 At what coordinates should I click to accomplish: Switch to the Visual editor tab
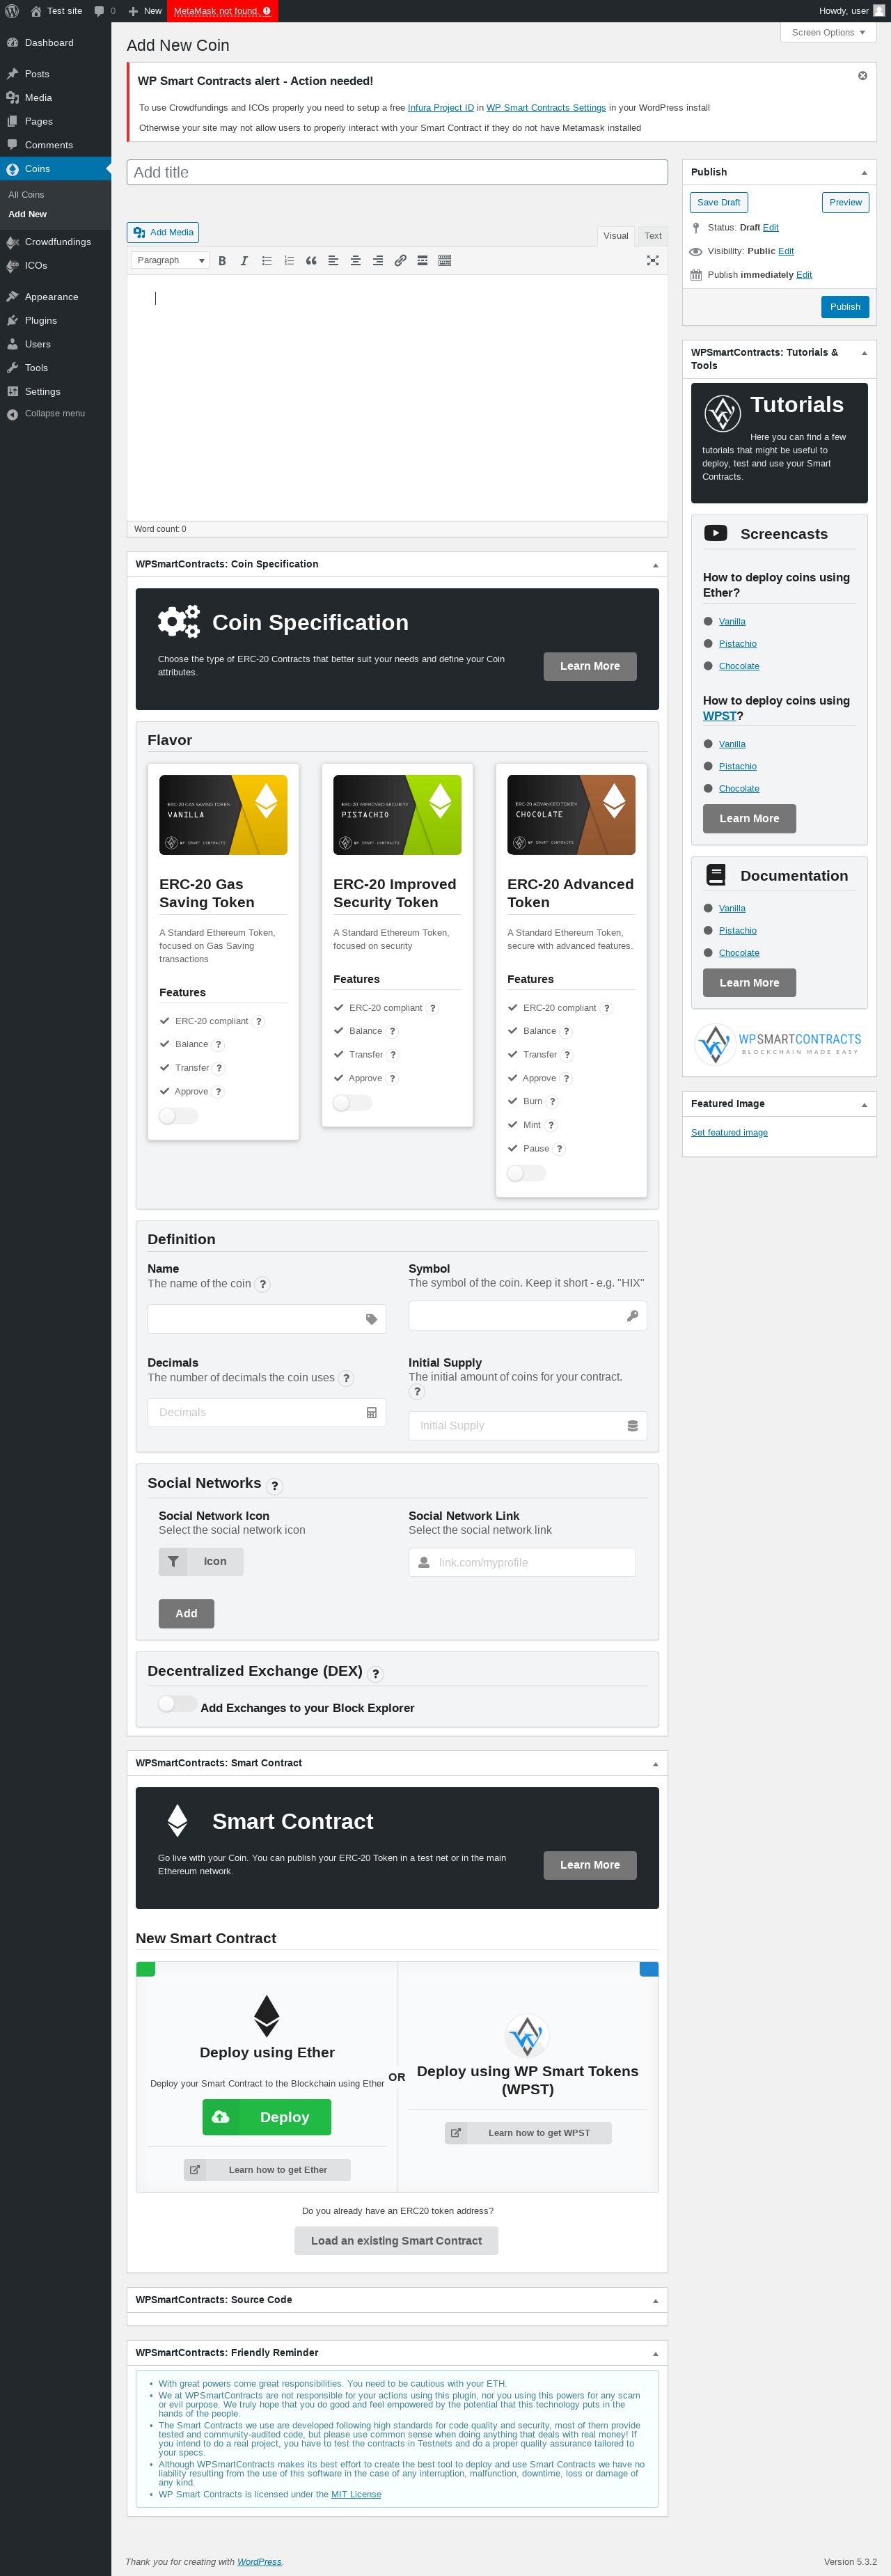pyautogui.click(x=616, y=236)
